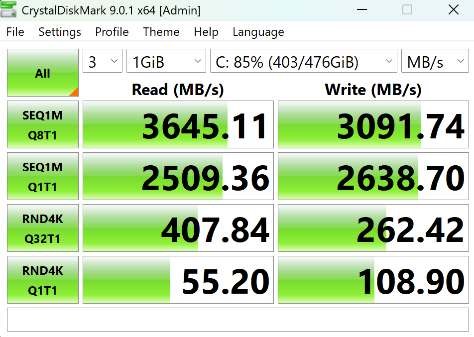Screen dimensions: 474x337
Task: Select the 2509.36 read result
Action: coord(178,176)
